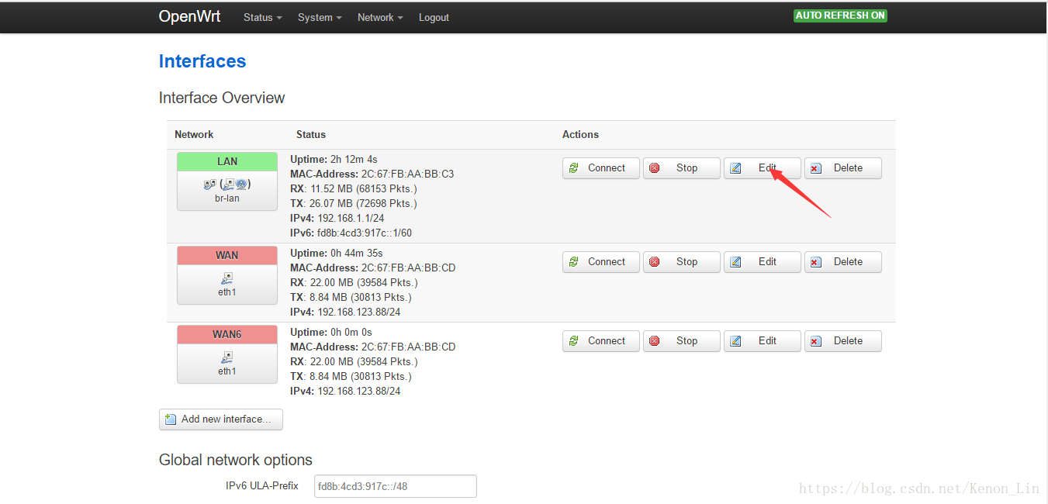1048x504 pixels.
Task: Click the Interface Overview heading
Action: click(x=222, y=98)
